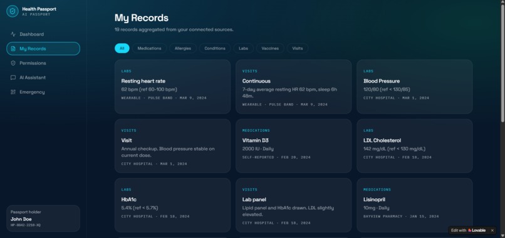Filter records by Visits
This screenshot has height=238, width=505.
click(x=297, y=48)
